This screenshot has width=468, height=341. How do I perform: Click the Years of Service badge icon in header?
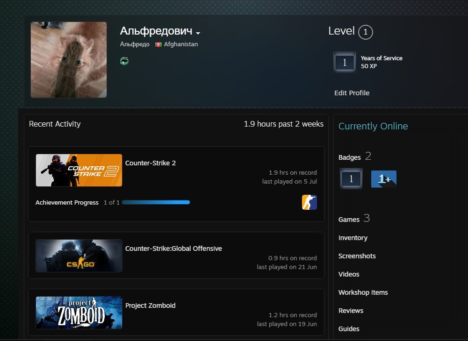point(345,62)
